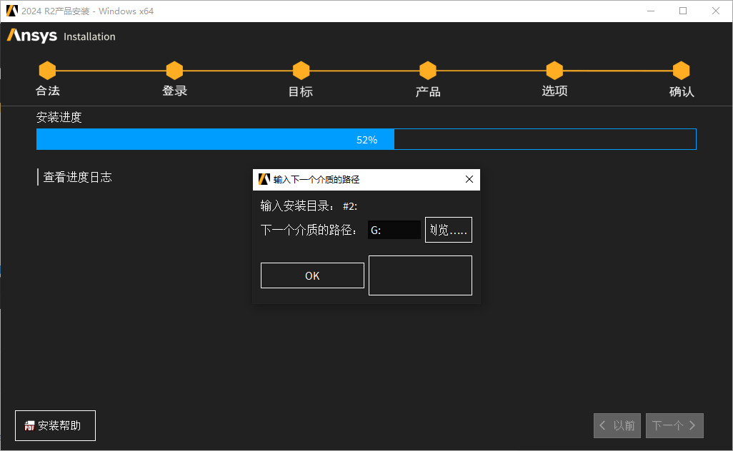Click the blank button beside OK
Screen dimensions: 733x451
[x=420, y=275]
